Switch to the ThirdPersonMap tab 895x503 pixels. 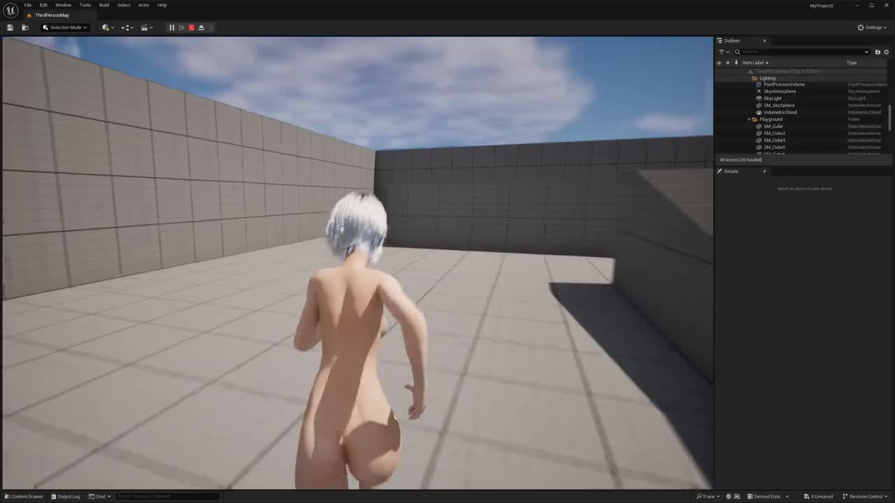[x=51, y=15]
